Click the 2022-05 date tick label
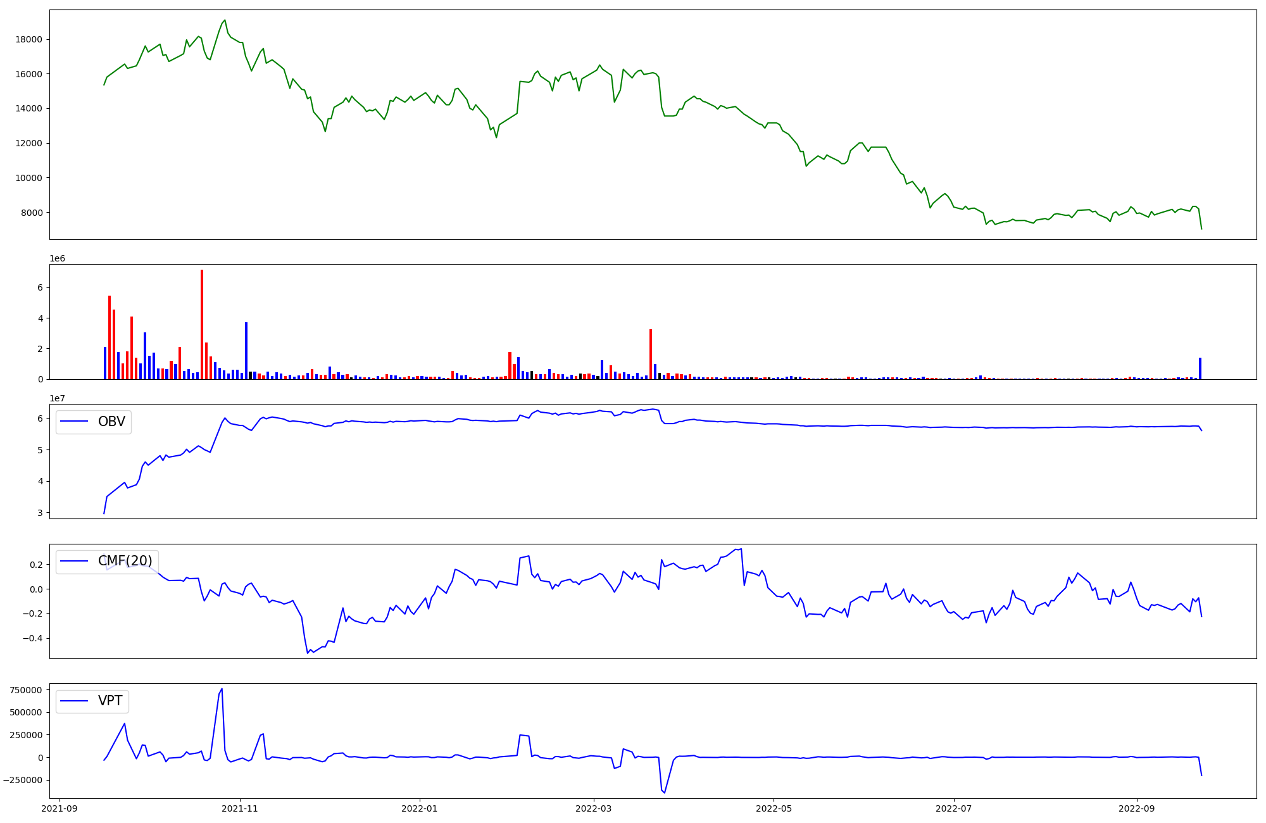The width and height of the screenshot is (1266, 823). click(x=774, y=808)
